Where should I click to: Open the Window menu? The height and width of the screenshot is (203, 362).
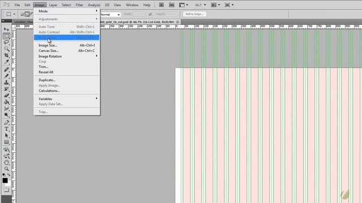click(132, 5)
